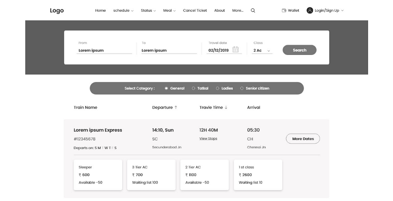Select the General category radio button

(x=166, y=89)
